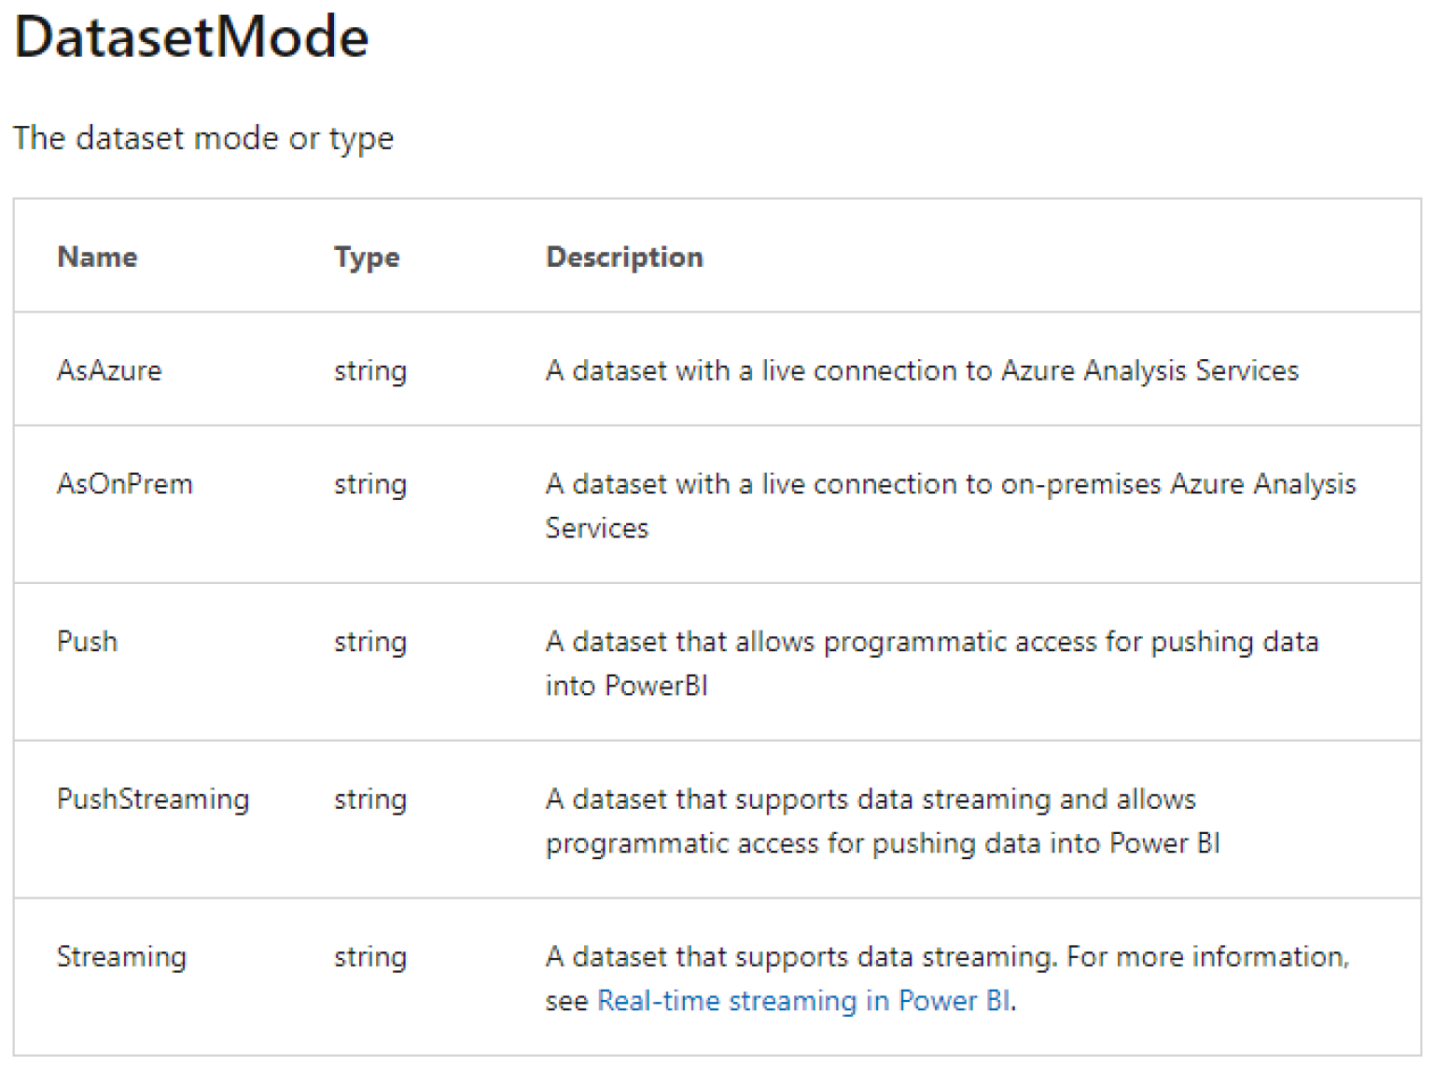Click the 'supports data streaming and allows' description
This screenshot has width=1435, height=1070.
pos(871,799)
